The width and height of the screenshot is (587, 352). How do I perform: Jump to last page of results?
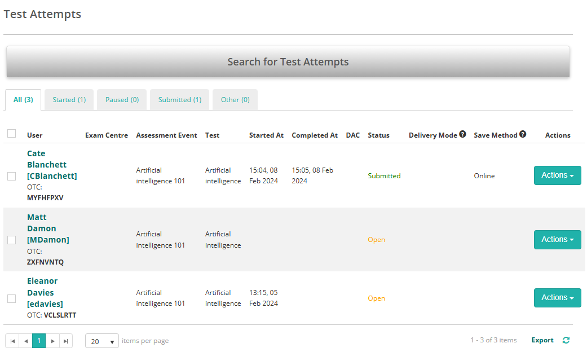[66, 341]
